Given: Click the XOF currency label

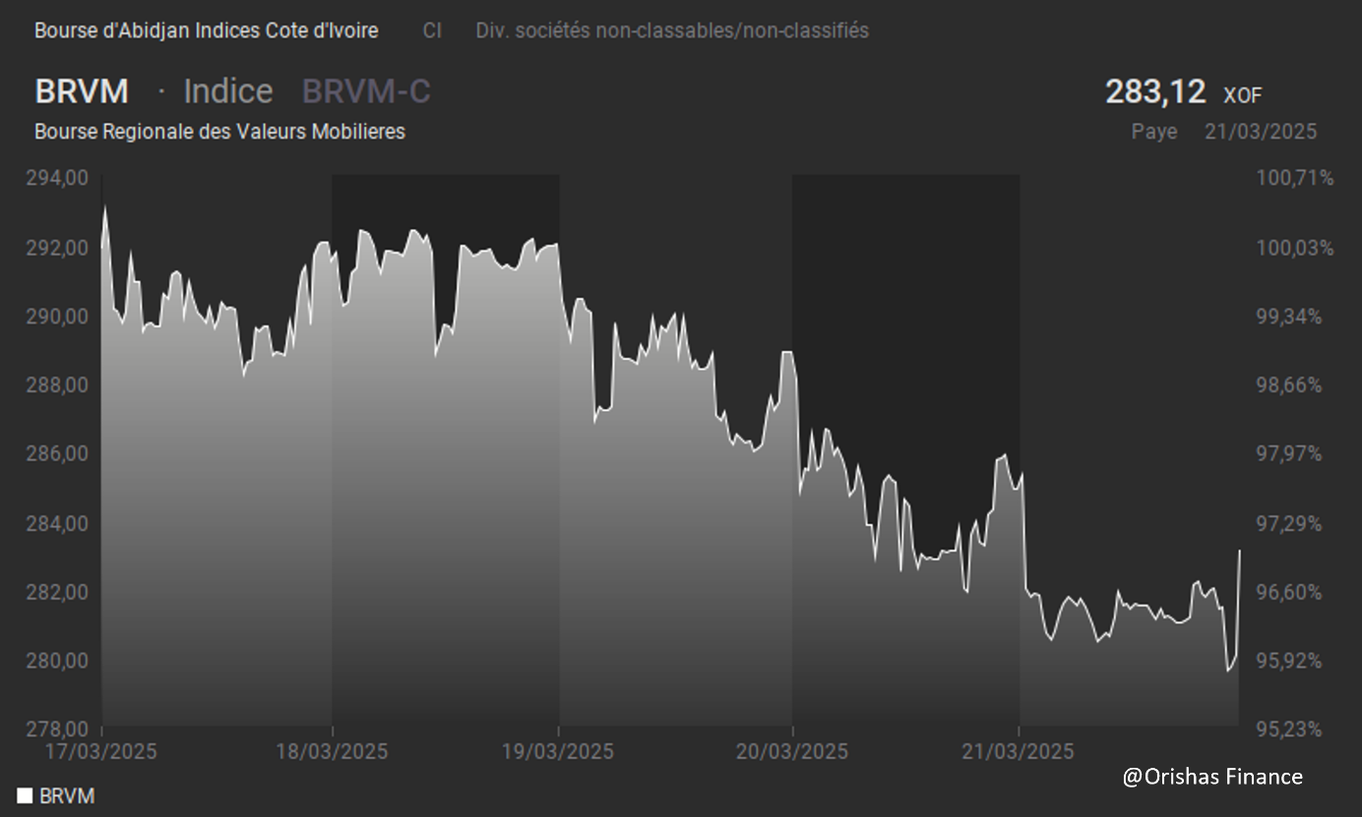Looking at the screenshot, I should [1242, 95].
